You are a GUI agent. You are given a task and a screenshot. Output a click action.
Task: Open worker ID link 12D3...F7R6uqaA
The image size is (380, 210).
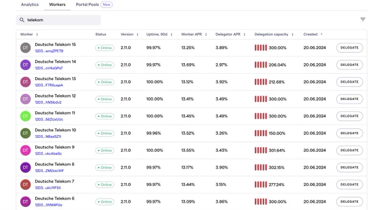click(x=49, y=85)
